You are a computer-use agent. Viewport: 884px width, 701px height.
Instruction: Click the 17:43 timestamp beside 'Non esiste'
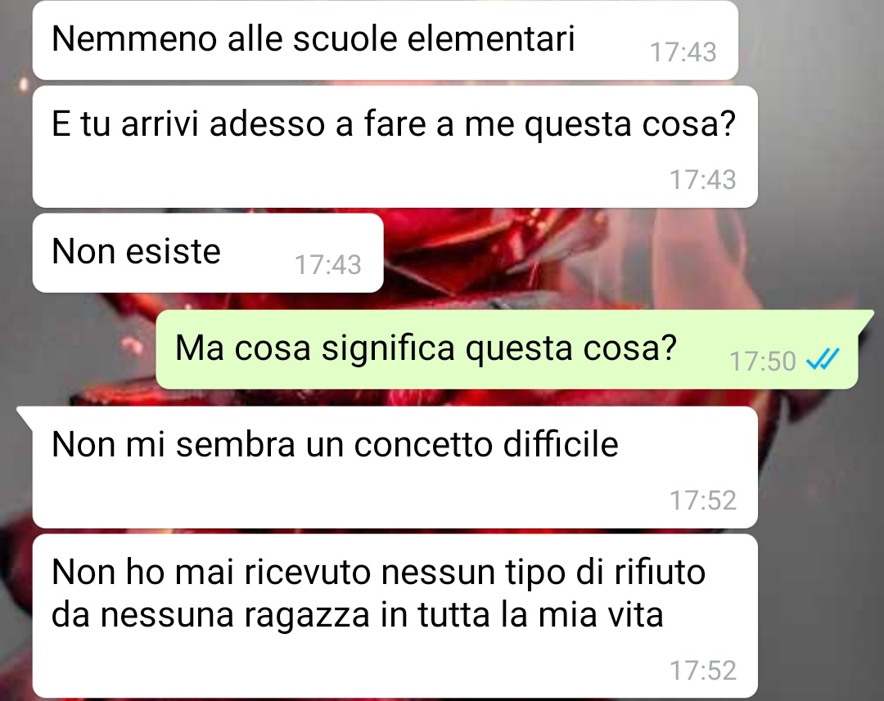pyautogui.click(x=328, y=265)
